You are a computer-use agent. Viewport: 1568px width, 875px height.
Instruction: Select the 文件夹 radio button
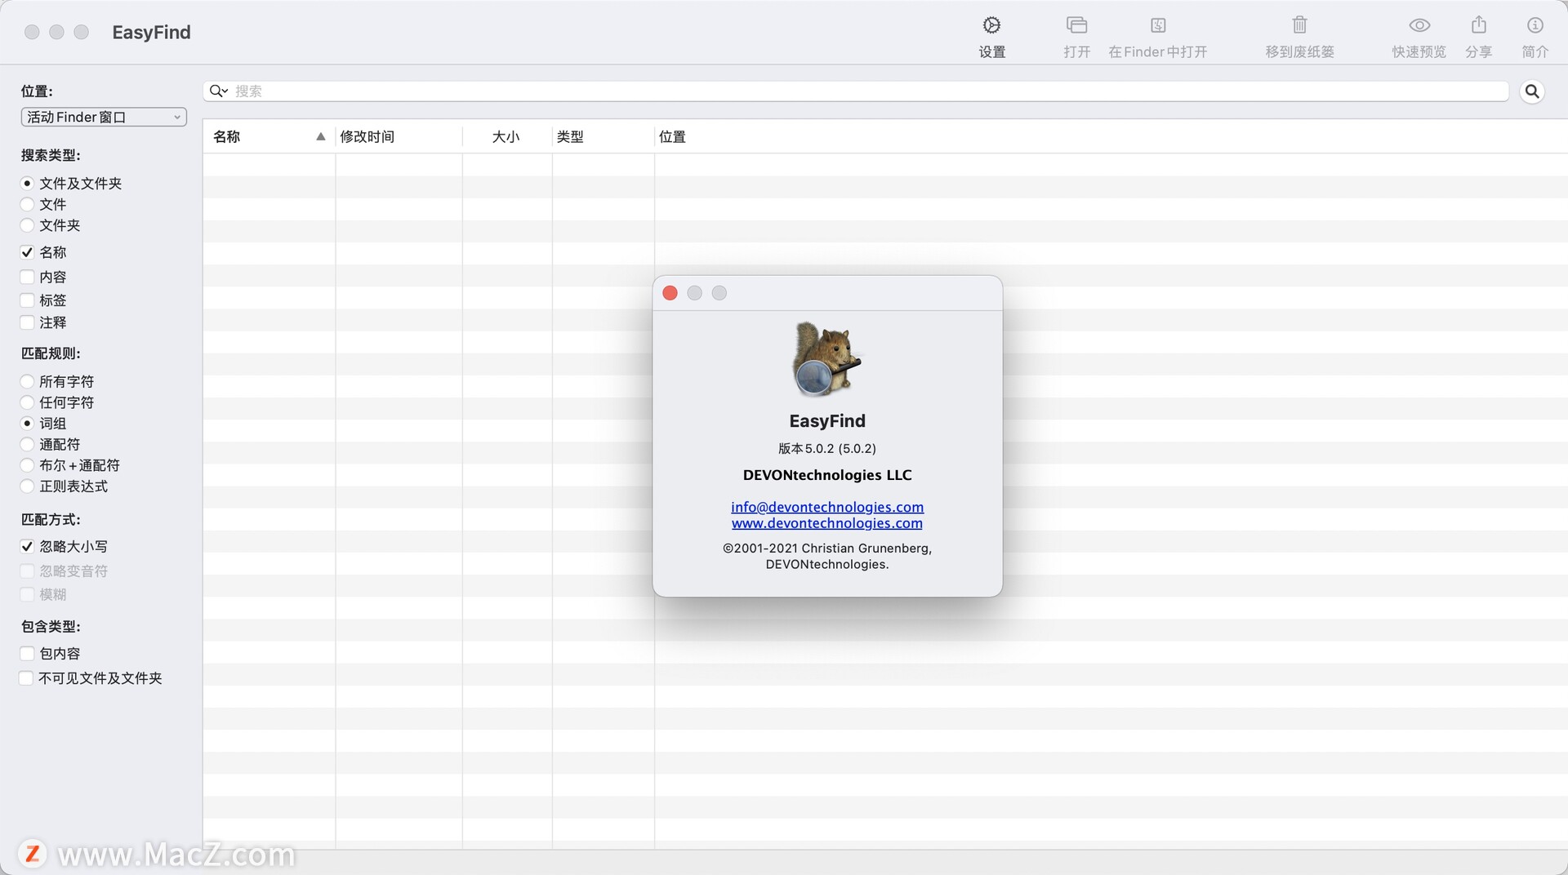pos(27,225)
